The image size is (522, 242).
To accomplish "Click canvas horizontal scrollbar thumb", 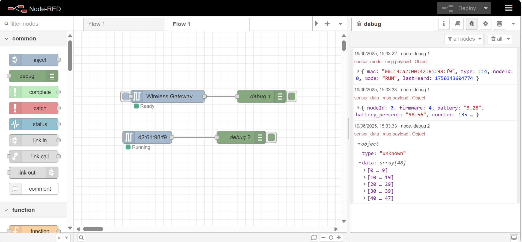I will (x=93, y=229).
